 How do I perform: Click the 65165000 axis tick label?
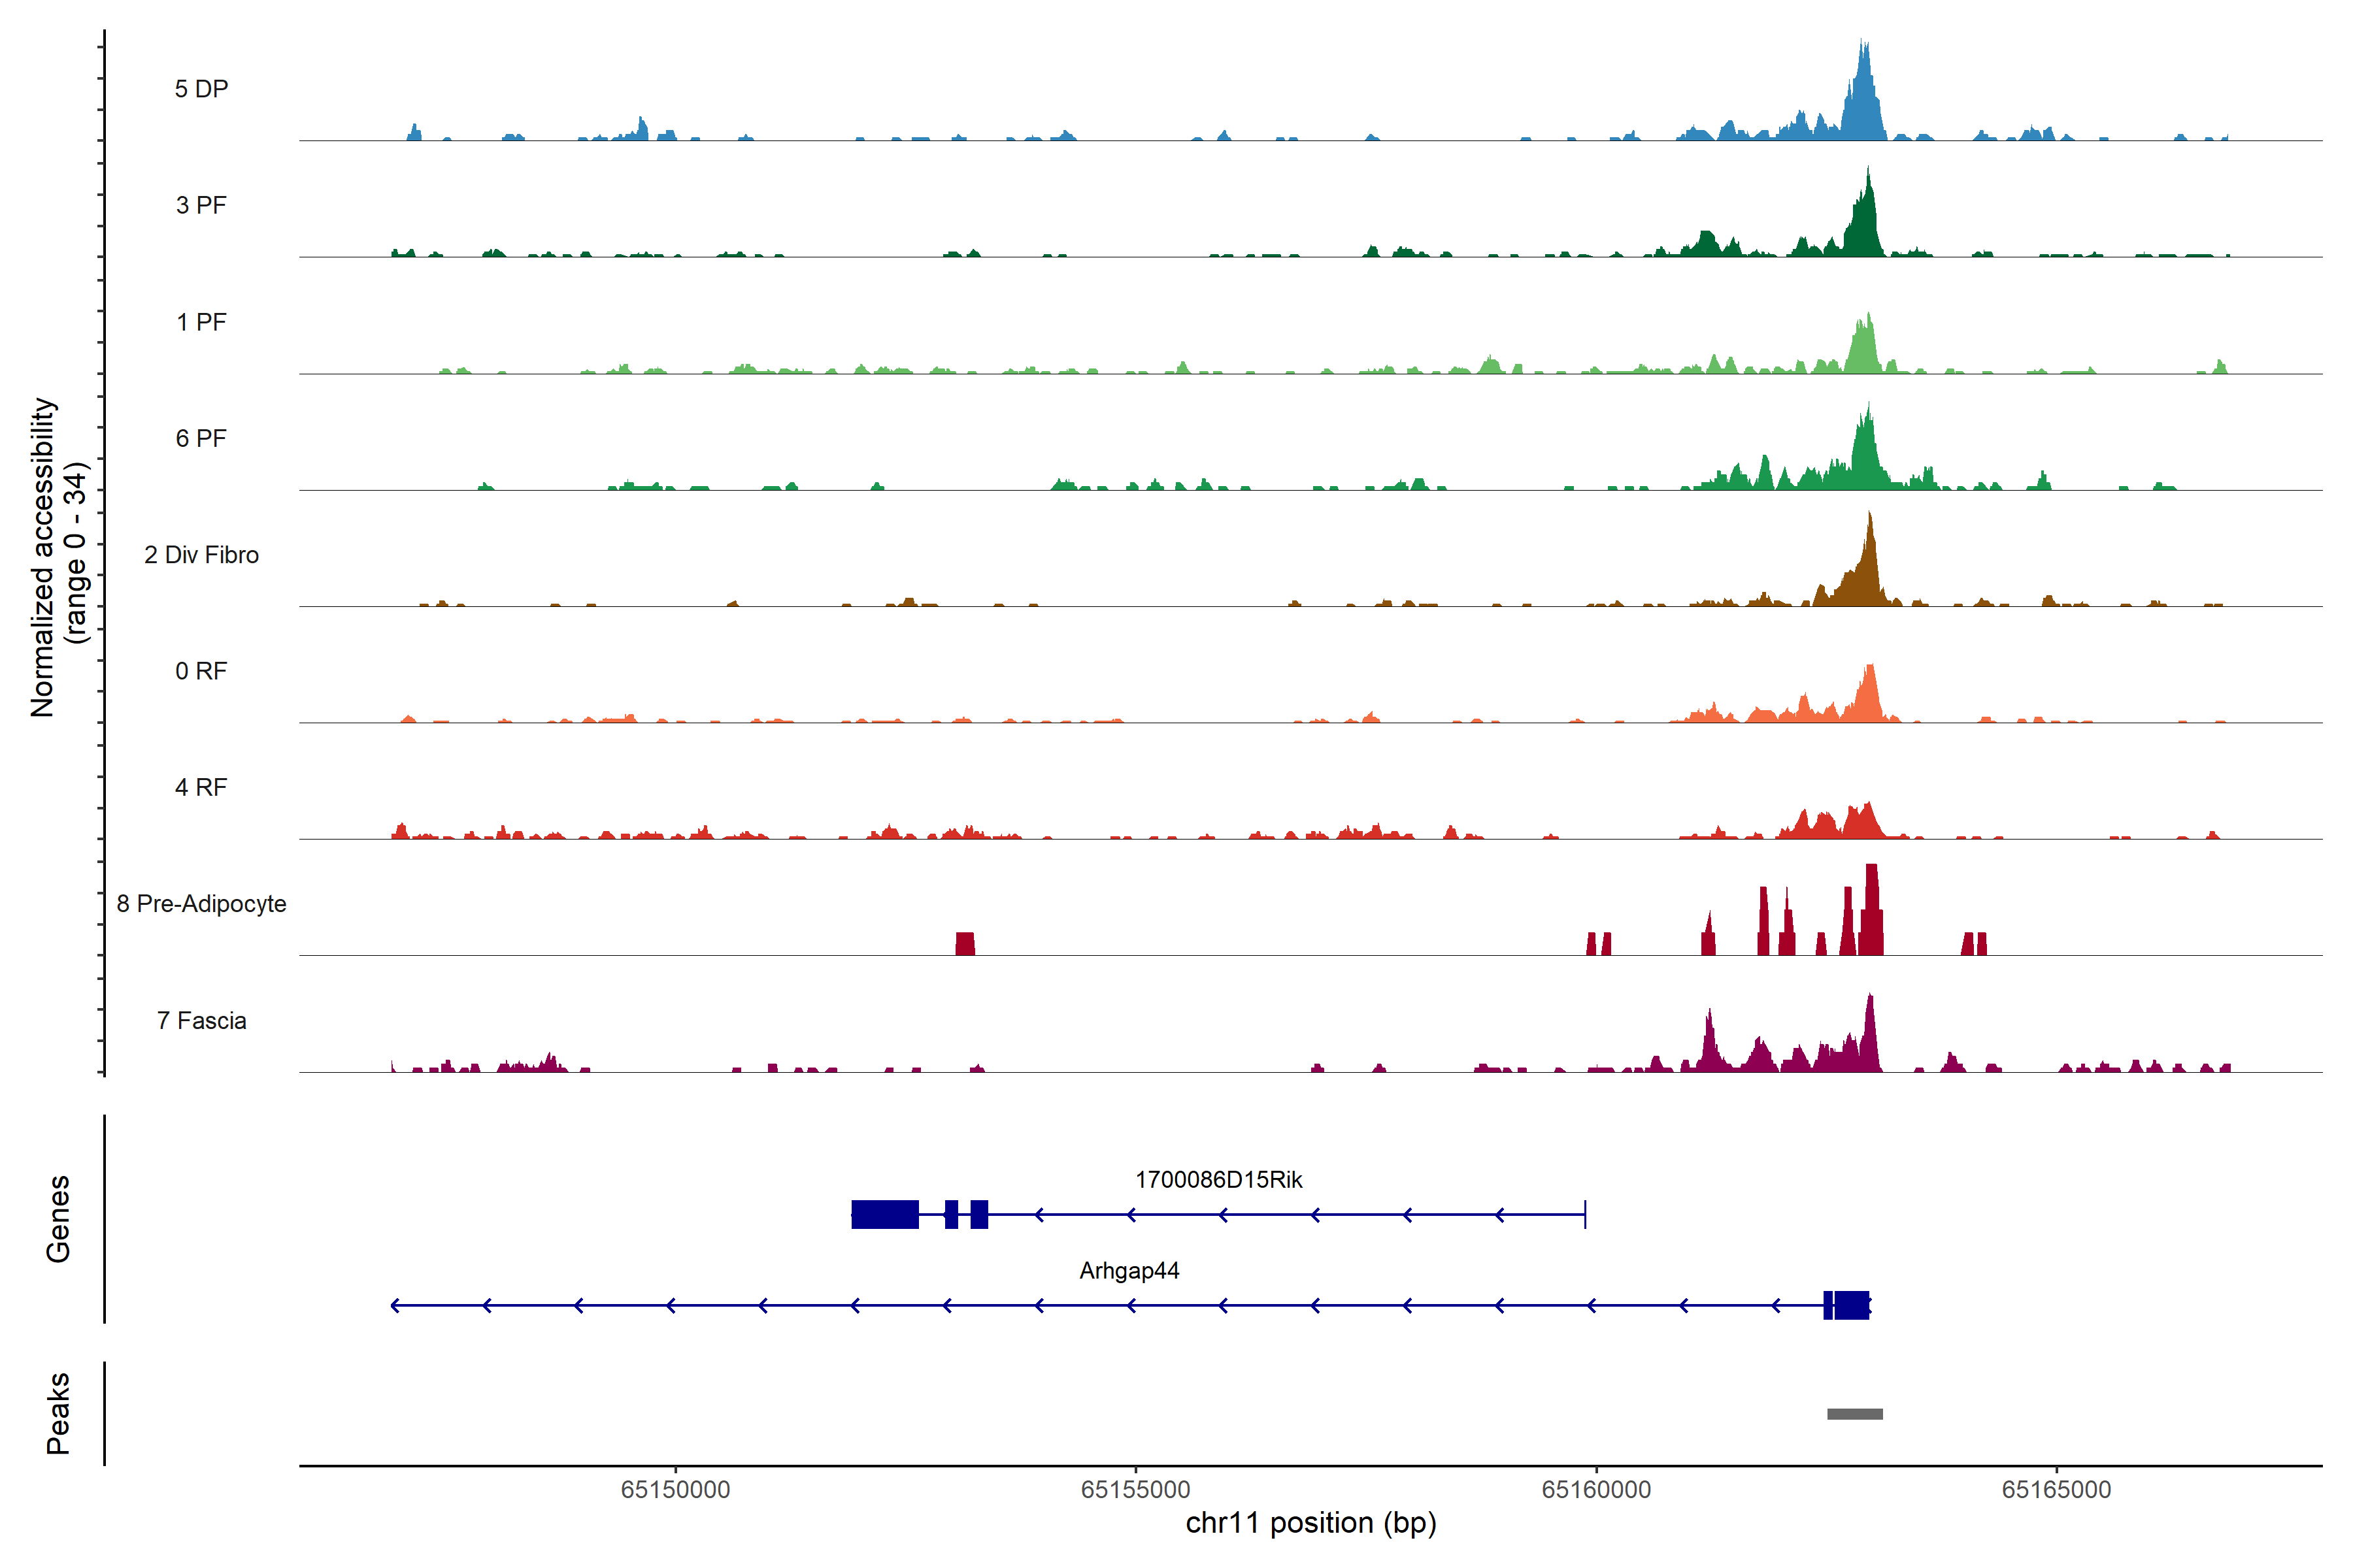(2056, 1490)
